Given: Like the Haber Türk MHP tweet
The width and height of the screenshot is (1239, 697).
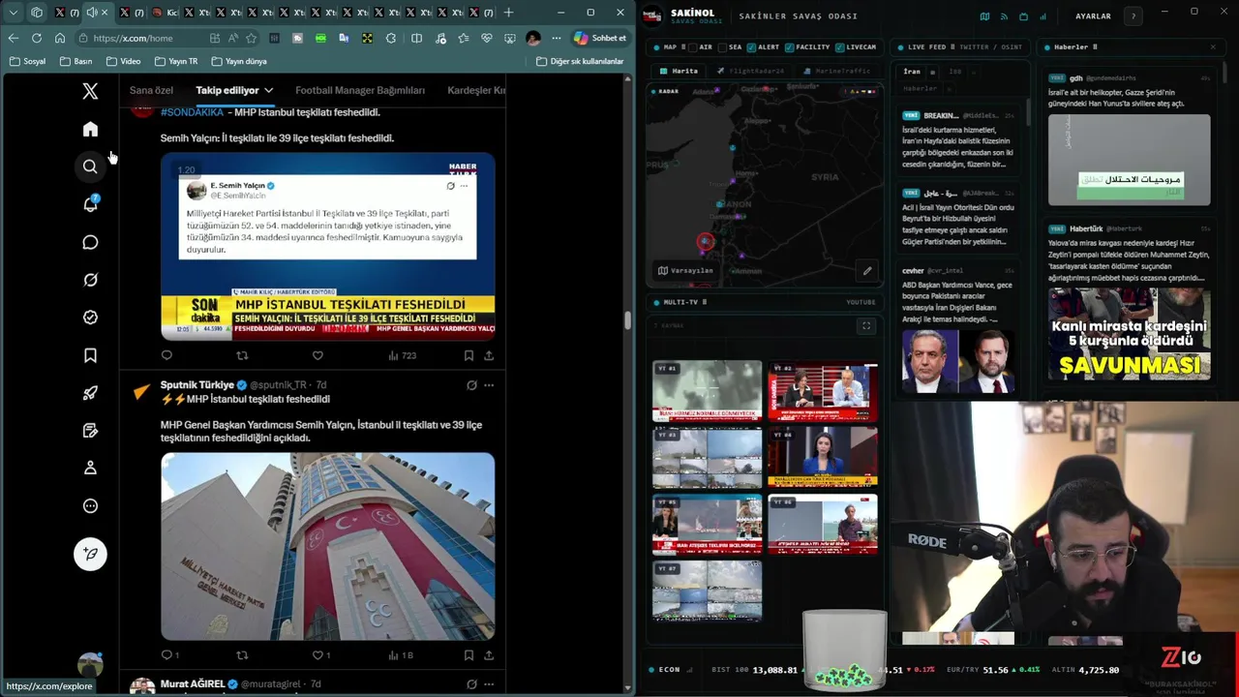Looking at the screenshot, I should tap(317, 355).
